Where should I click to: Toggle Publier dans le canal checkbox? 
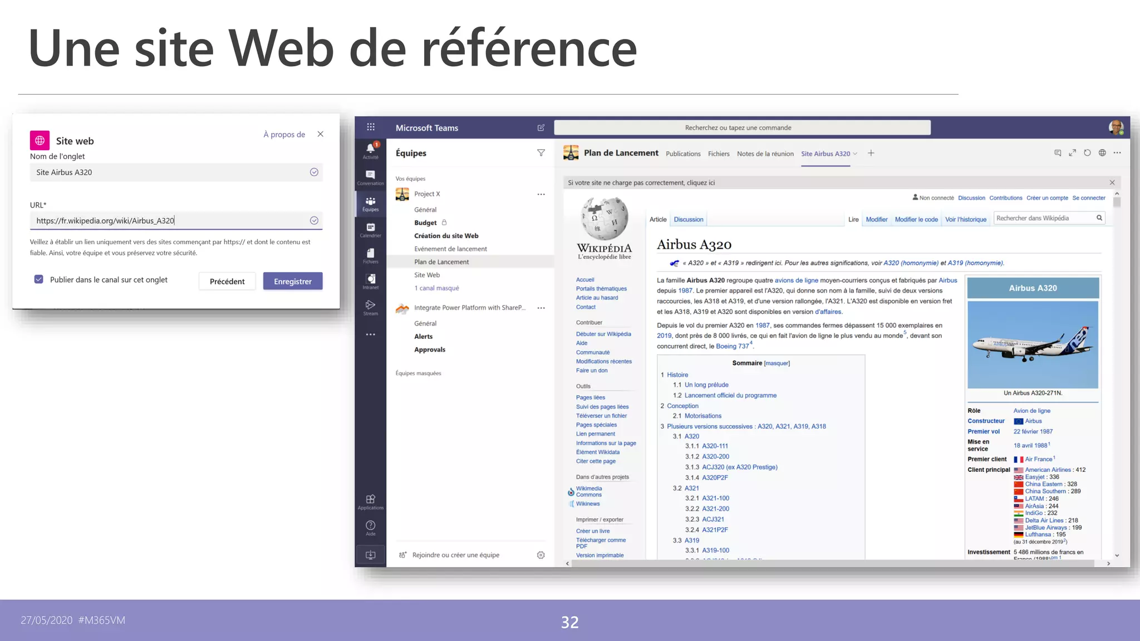tap(38, 279)
